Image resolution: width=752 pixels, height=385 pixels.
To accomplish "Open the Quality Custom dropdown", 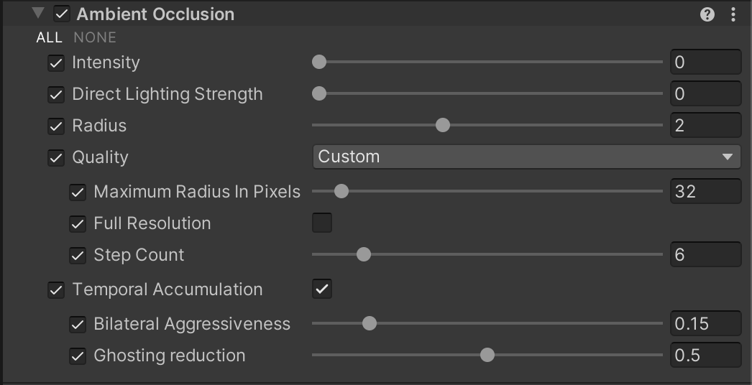I will [526, 157].
